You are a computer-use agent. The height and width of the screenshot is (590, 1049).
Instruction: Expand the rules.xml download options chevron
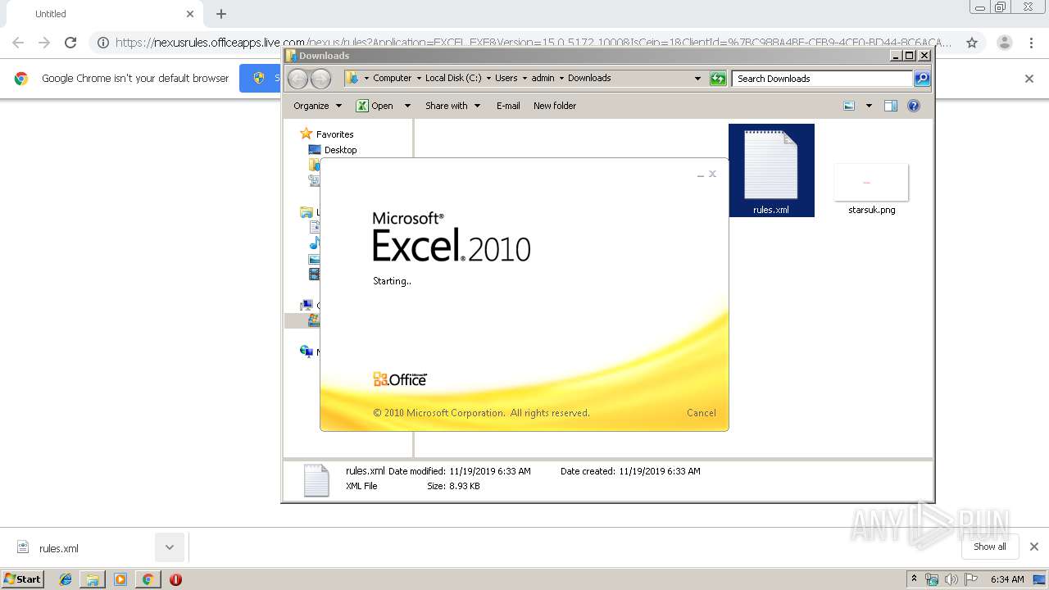(170, 547)
